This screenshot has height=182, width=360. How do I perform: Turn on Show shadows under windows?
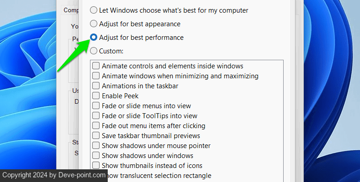(96, 156)
